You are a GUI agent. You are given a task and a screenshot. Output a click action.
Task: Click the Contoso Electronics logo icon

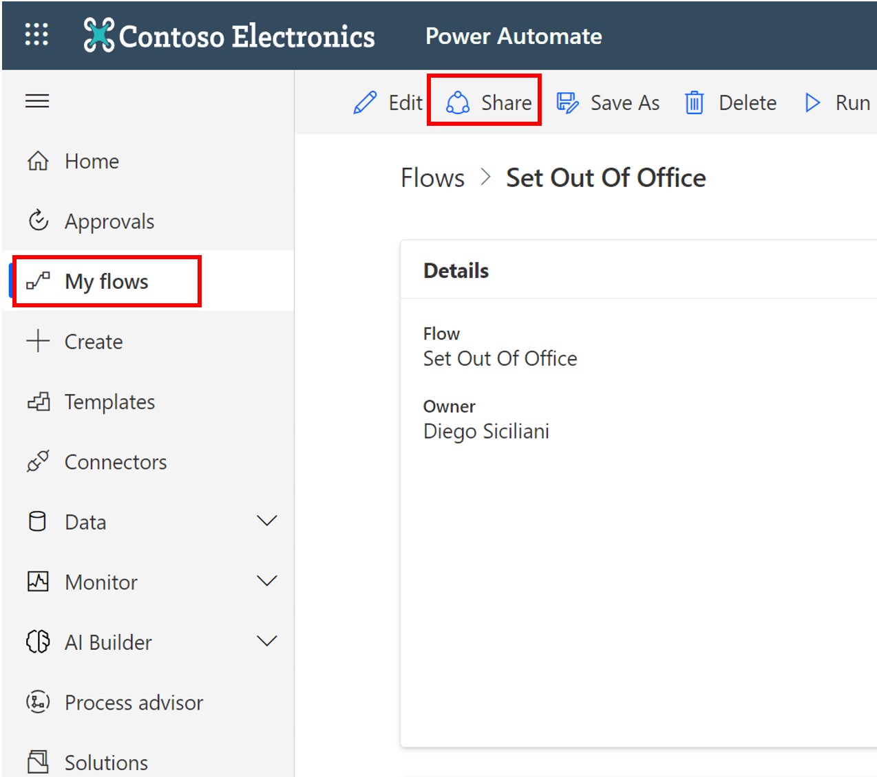[x=97, y=34]
